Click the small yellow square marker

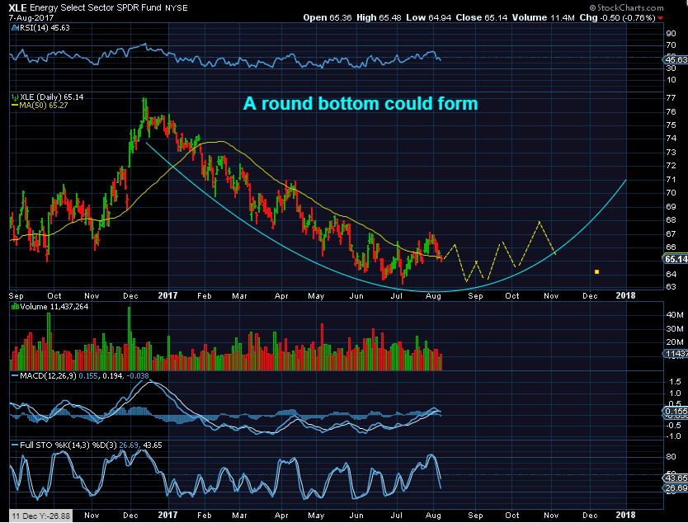click(596, 272)
